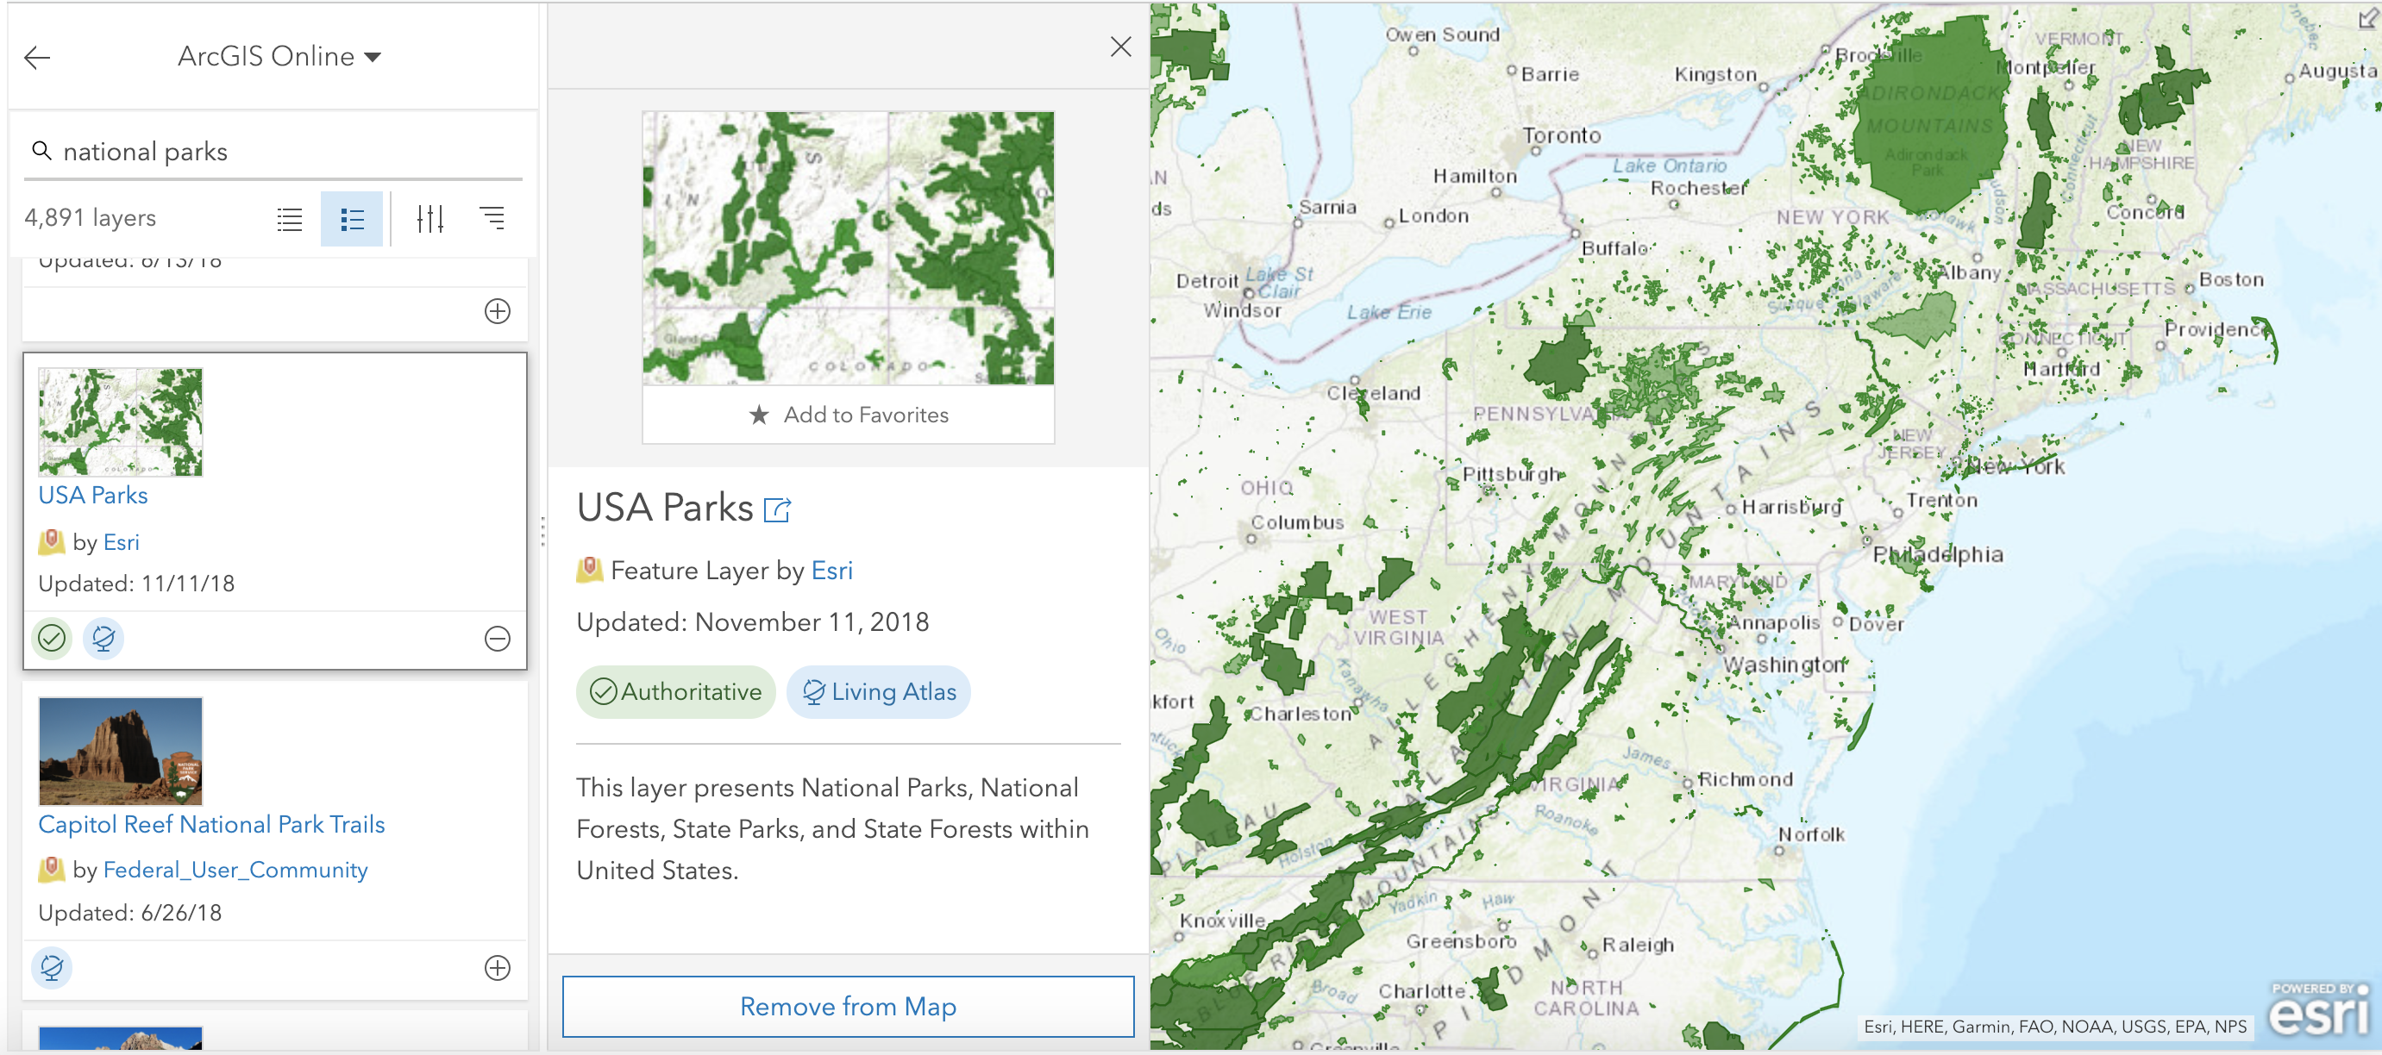Click the Esri logo on the map

click(2319, 1009)
